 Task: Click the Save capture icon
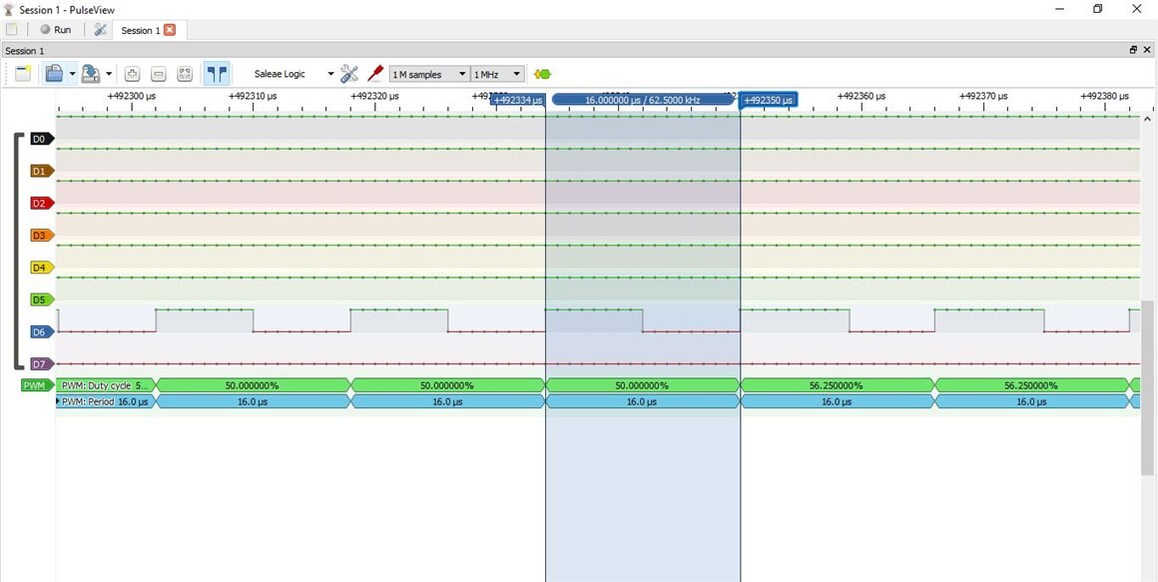(x=91, y=74)
